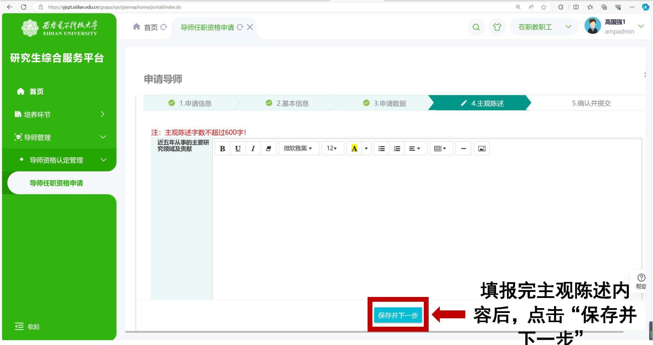Open the 微软雅黑 font family dropdown
The height and width of the screenshot is (345, 653).
[298, 149]
